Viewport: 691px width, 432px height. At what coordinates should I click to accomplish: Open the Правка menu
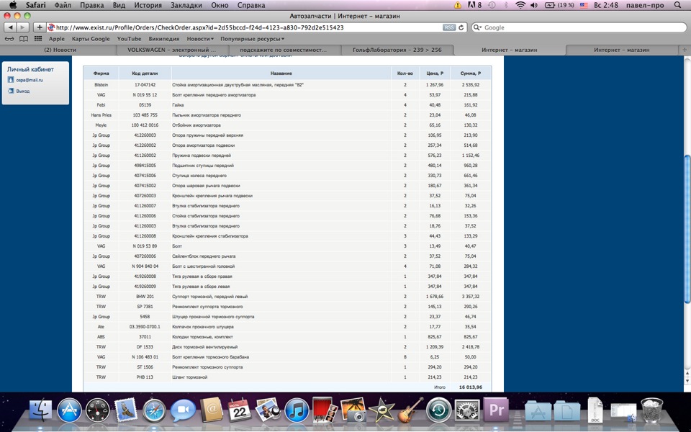tap(91, 5)
